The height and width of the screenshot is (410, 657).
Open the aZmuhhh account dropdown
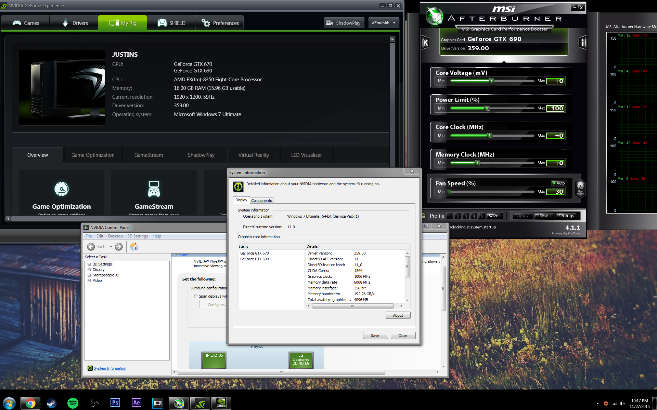click(x=384, y=23)
